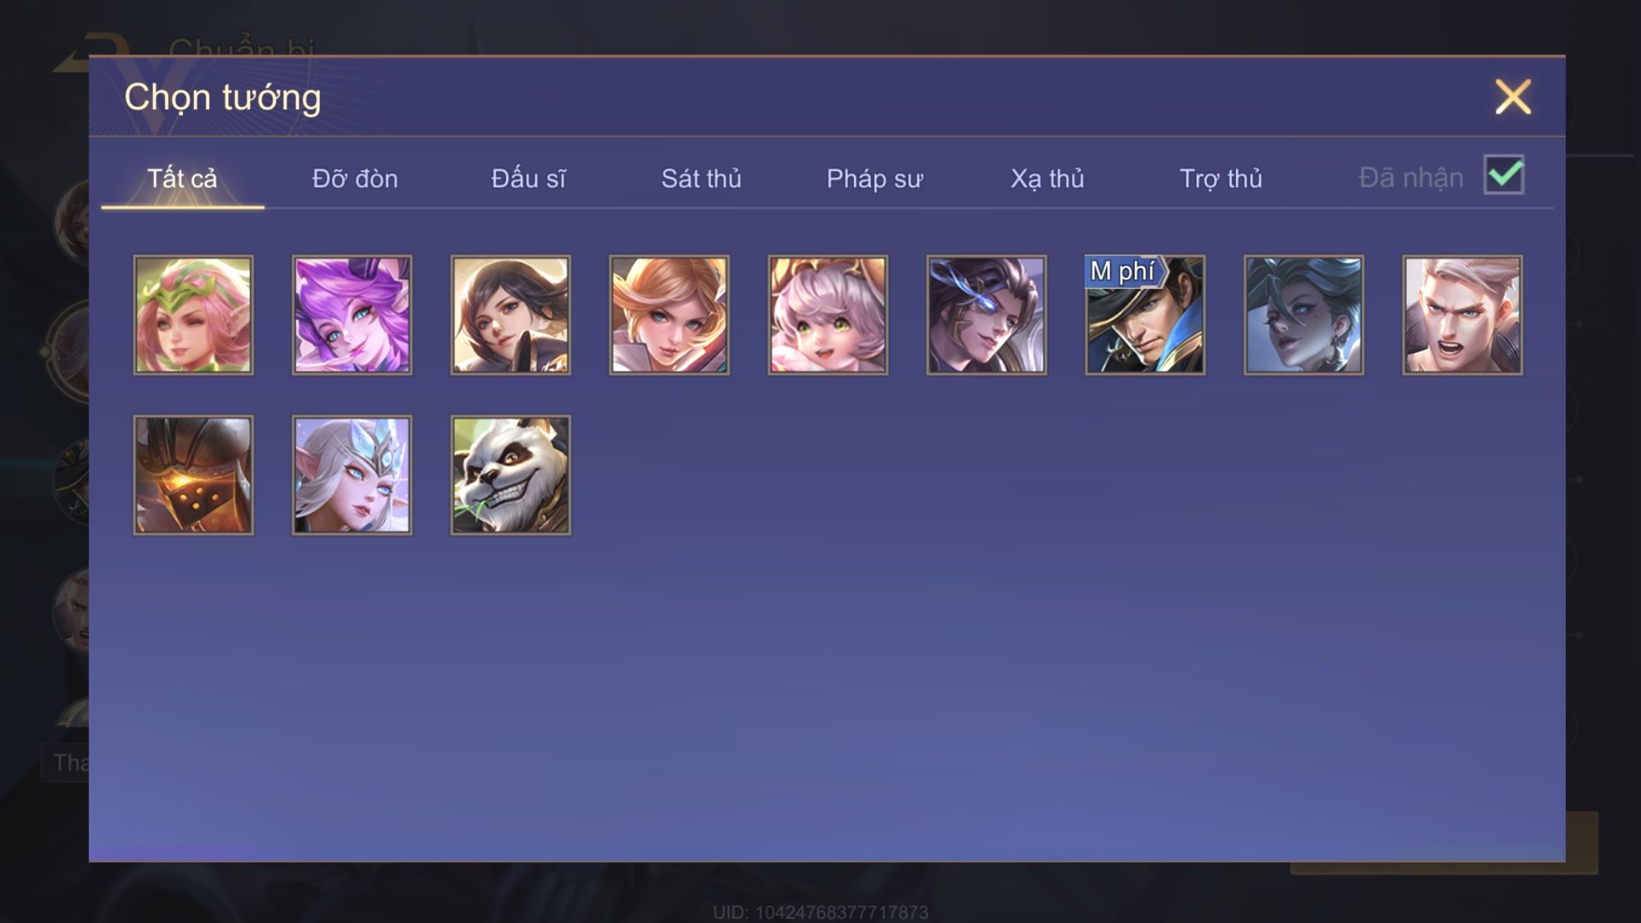This screenshot has height=923, width=1641.
Task: Choose the hero with blue glowing eye mask
Action: [x=986, y=315]
